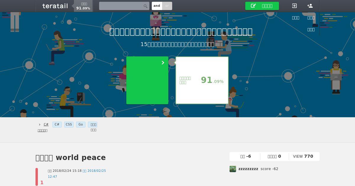This screenshot has height=186, width=355.
Task: Click the VIEW 770 counter
Action: (303, 156)
